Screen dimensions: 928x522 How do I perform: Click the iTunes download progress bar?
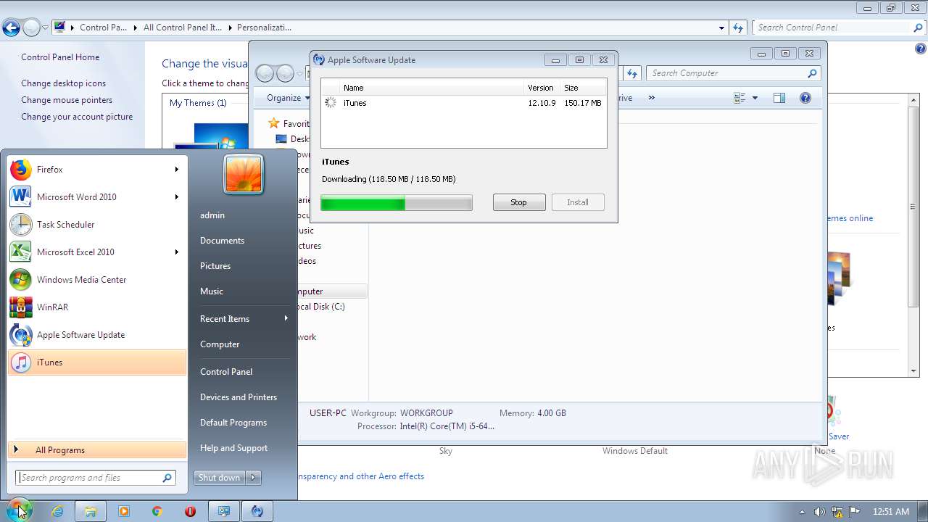397,202
